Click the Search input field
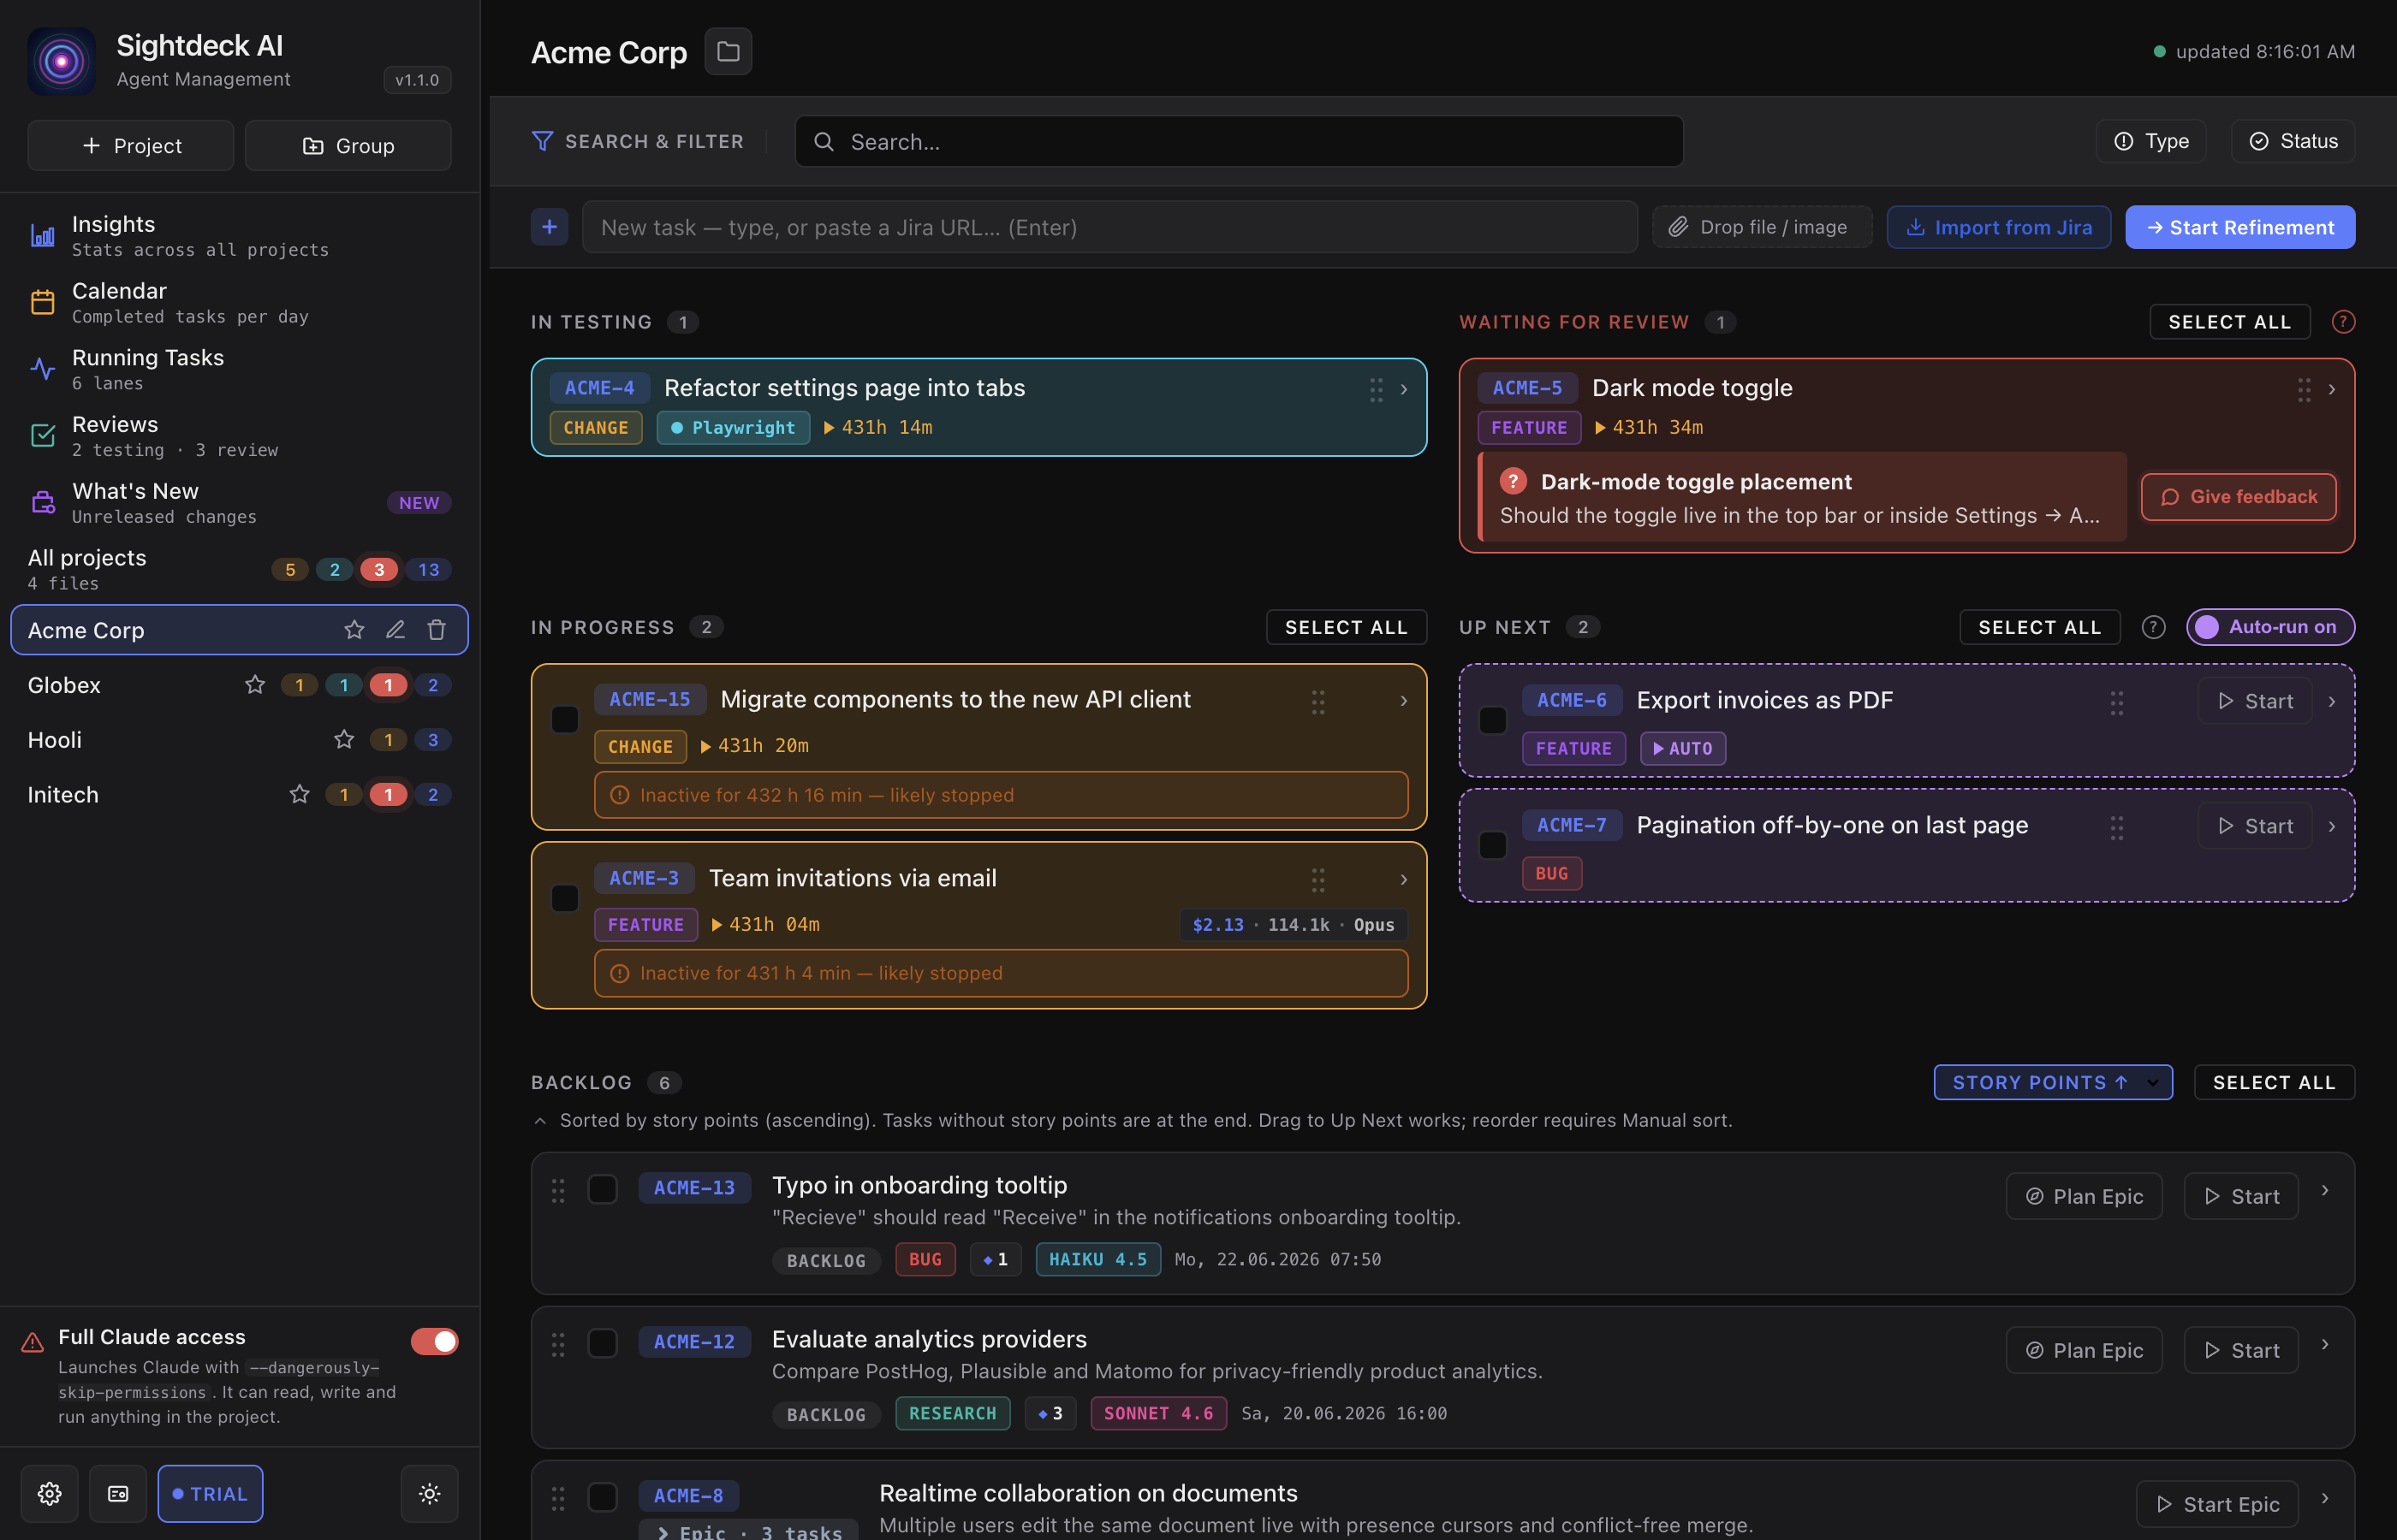This screenshot has width=2397, height=1540. point(1239,141)
